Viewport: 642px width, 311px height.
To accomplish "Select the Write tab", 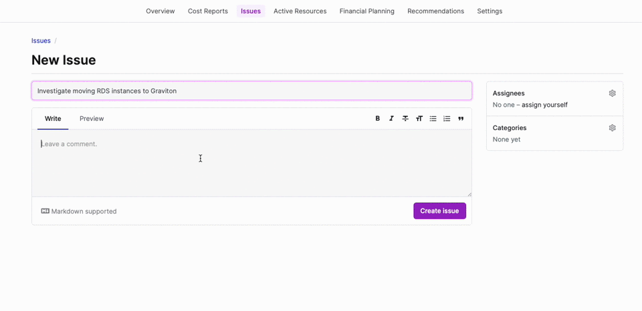I will [53, 119].
